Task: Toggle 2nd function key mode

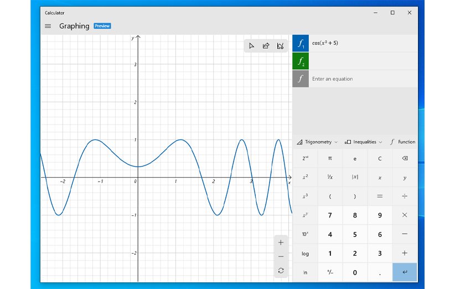Action: [x=305, y=158]
